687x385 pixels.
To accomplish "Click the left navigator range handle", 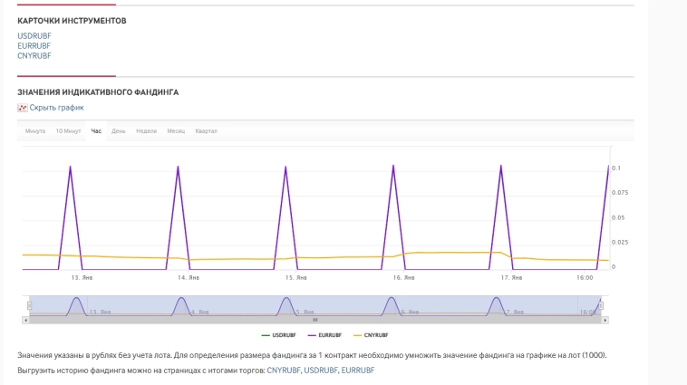I will click(29, 305).
